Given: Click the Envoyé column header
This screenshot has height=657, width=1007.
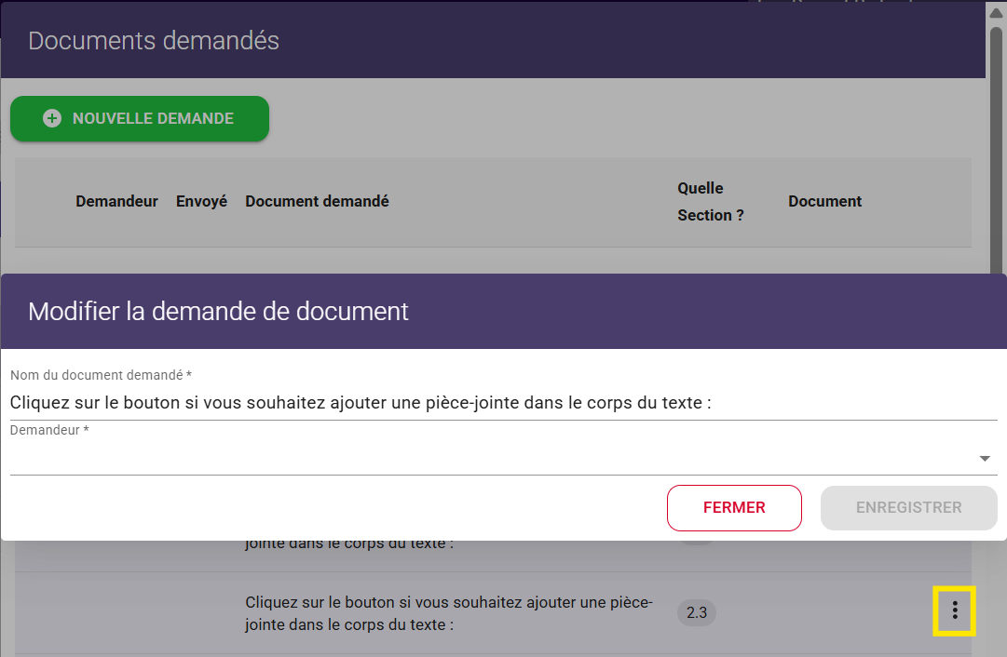Looking at the screenshot, I should coord(201,202).
